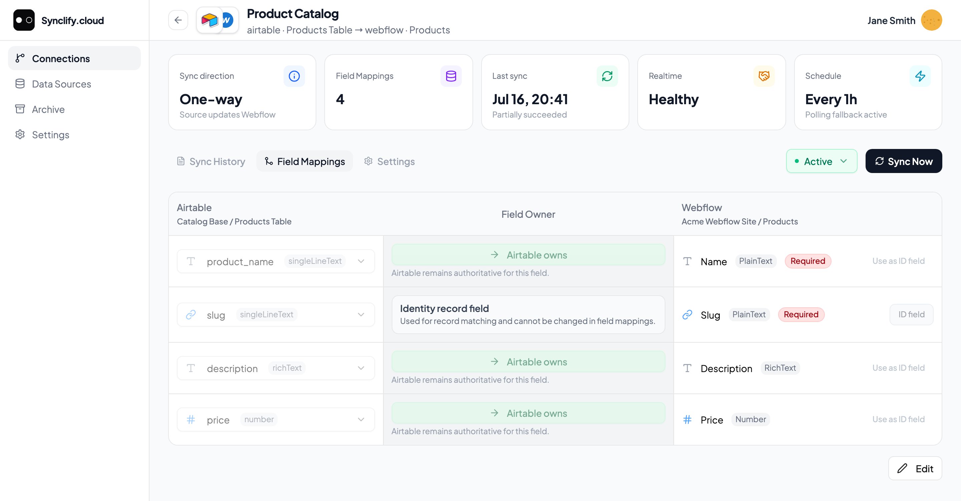Click the 'Acme Webflow Site / Products' text
Image resolution: width=961 pixels, height=501 pixels.
tap(739, 221)
